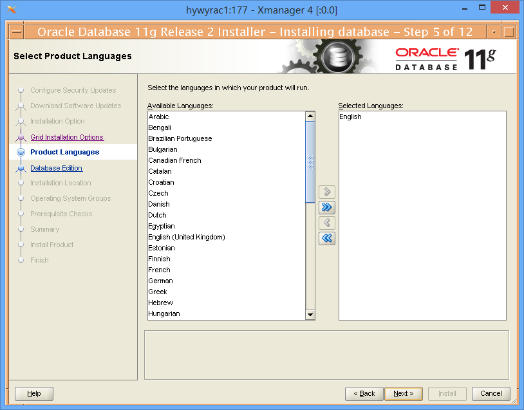Screen dimensions: 524x410
Task: Select Danish in Available Languages
Action: (227, 204)
